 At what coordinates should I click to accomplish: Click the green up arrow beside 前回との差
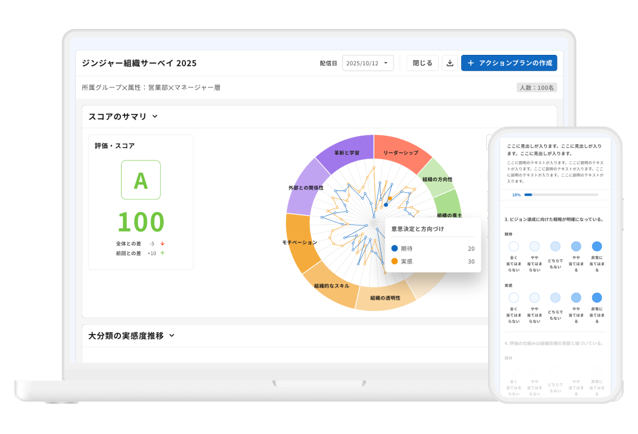point(162,254)
